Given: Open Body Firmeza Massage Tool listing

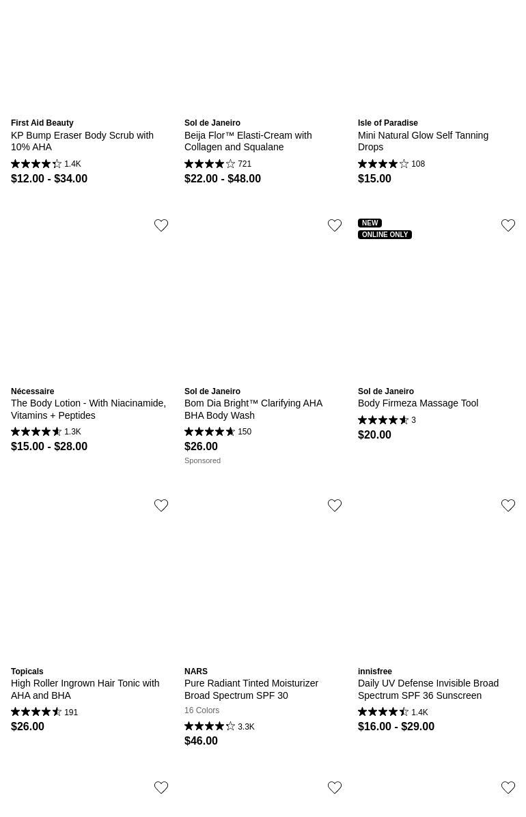Looking at the screenshot, I should (418, 403).
